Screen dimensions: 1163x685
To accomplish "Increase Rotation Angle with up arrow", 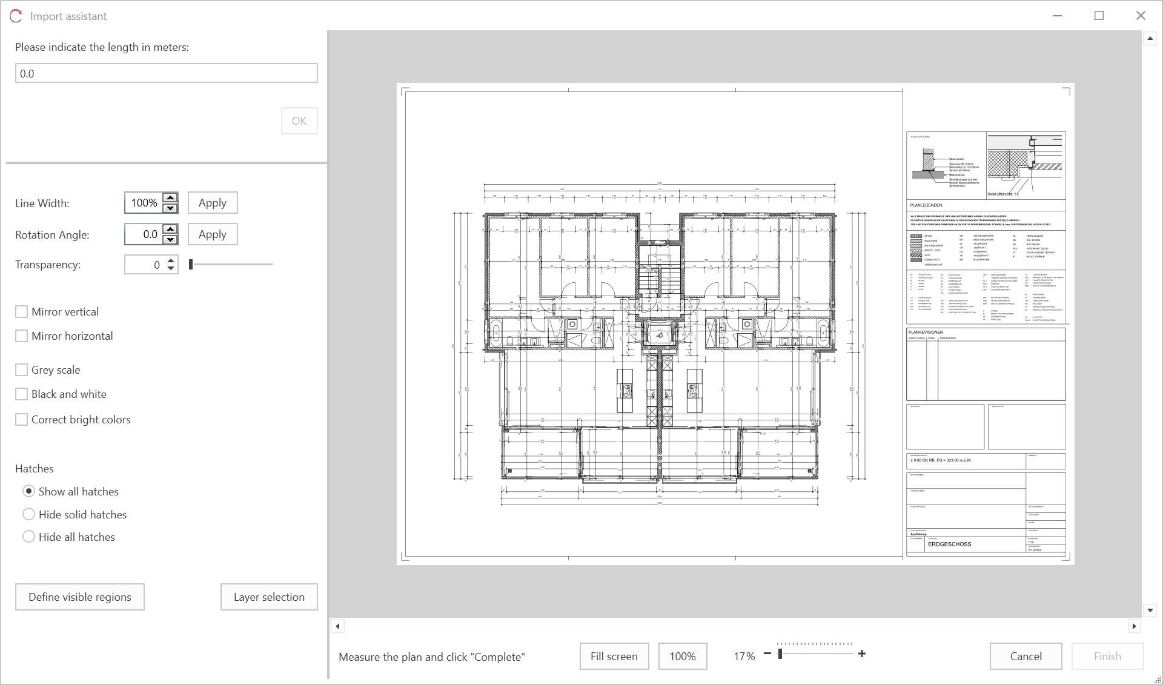I will [x=171, y=229].
